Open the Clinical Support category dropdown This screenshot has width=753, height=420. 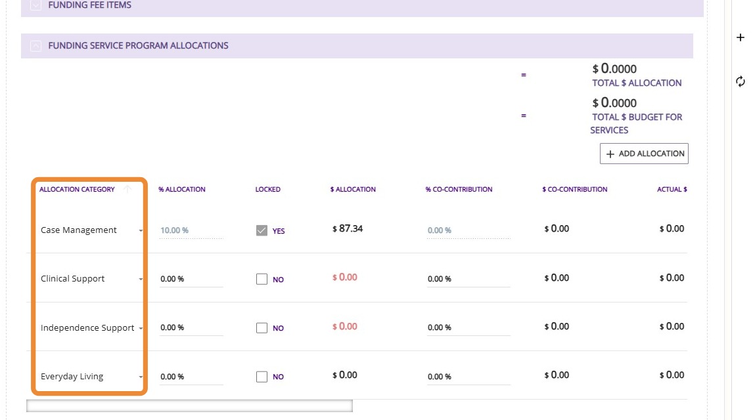[x=141, y=280]
